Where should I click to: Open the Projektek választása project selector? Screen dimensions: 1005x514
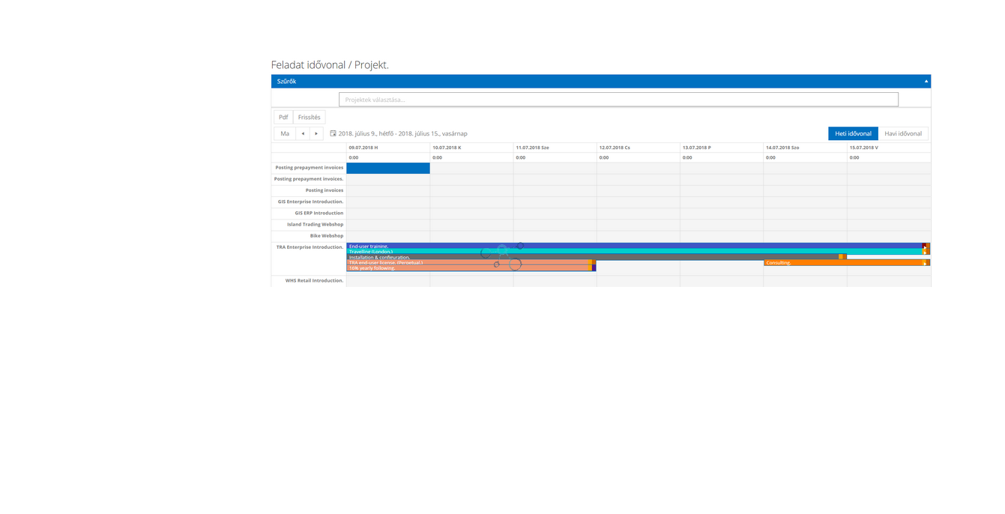(618, 100)
